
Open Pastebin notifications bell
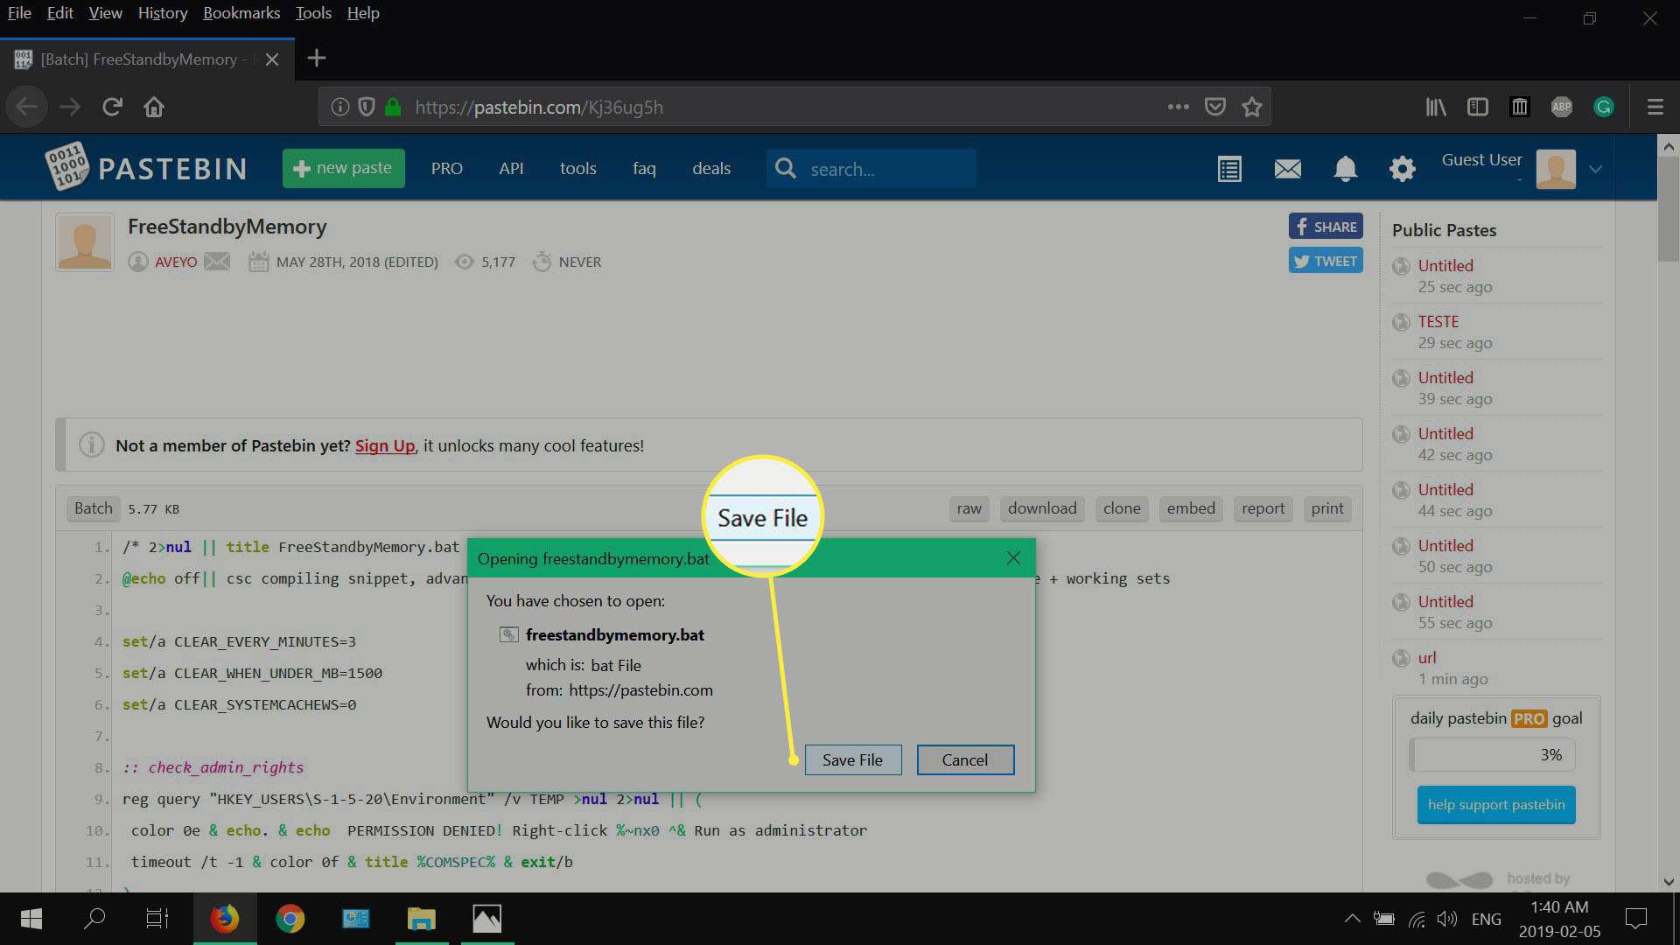[1345, 169]
